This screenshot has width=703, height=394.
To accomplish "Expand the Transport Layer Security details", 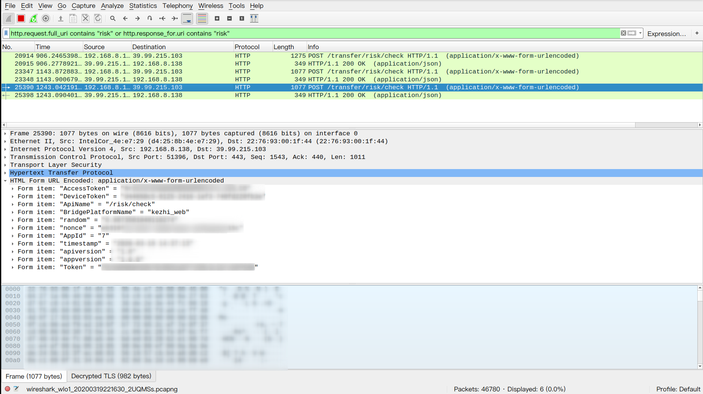I will tap(5, 165).
